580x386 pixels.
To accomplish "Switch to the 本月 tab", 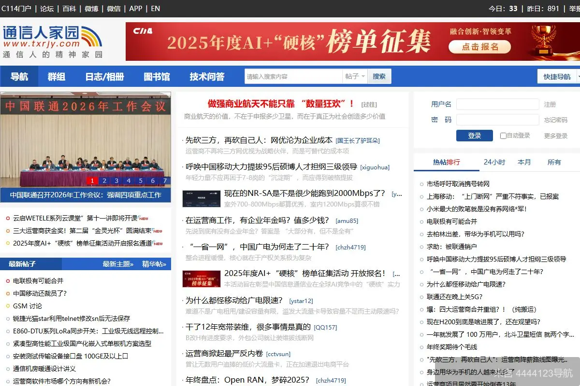I will click(x=524, y=162).
